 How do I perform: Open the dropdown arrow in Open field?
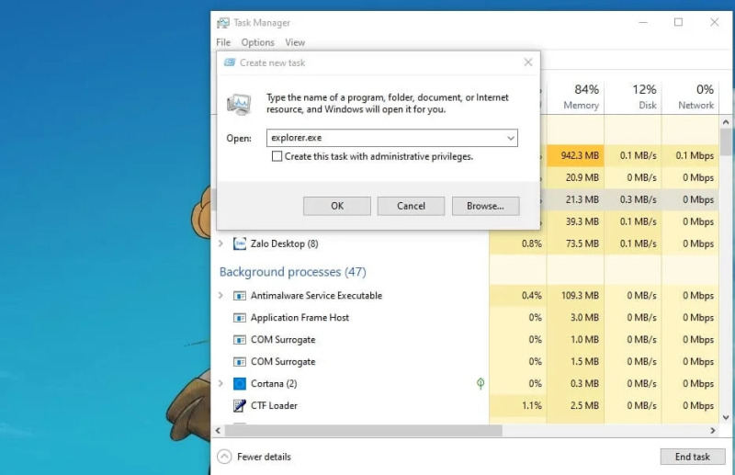coord(511,138)
